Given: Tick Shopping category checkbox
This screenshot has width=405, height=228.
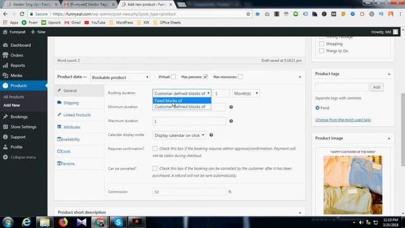Looking at the screenshot, I should (x=321, y=44).
